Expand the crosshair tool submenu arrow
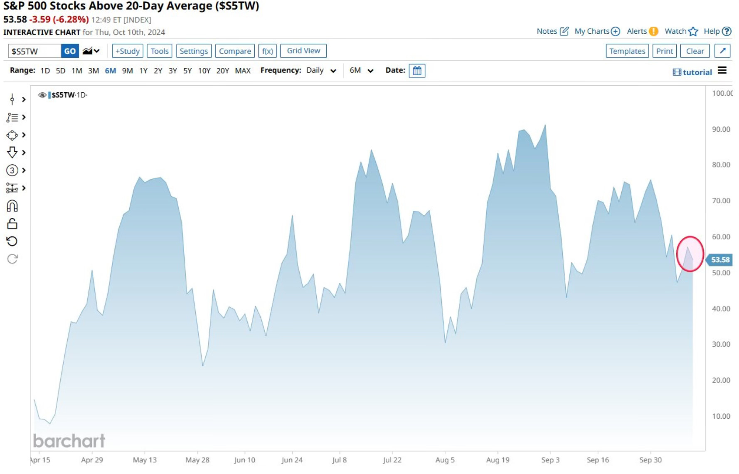Screen dimensions: 739x474 pos(24,99)
